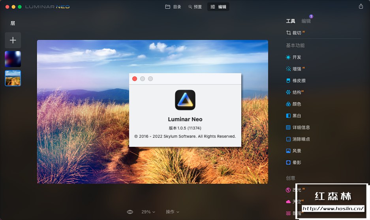This screenshot has height=220, width=370.
Task: Click the version text 版本 1.0.5 (11374)
Action: pos(185,128)
